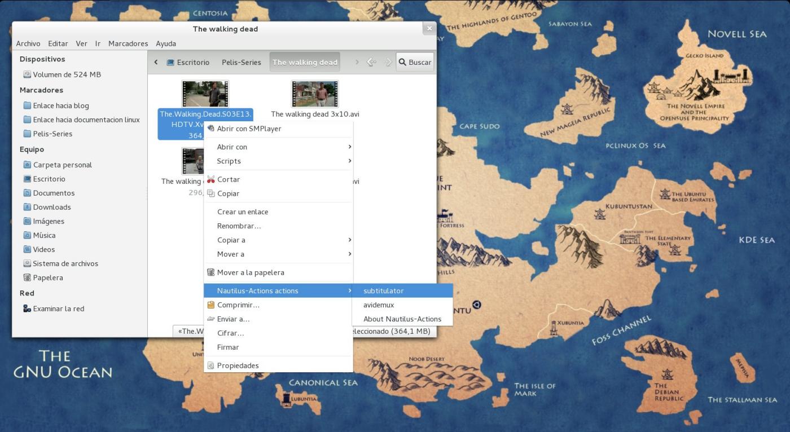Choose Crear un enlace

[x=278, y=212]
